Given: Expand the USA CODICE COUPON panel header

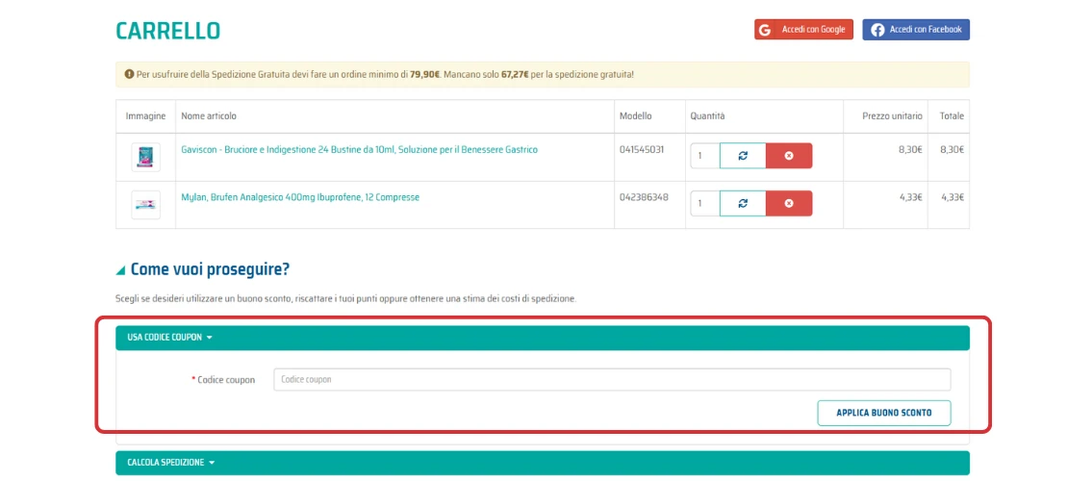Looking at the screenshot, I should click(x=169, y=338).
